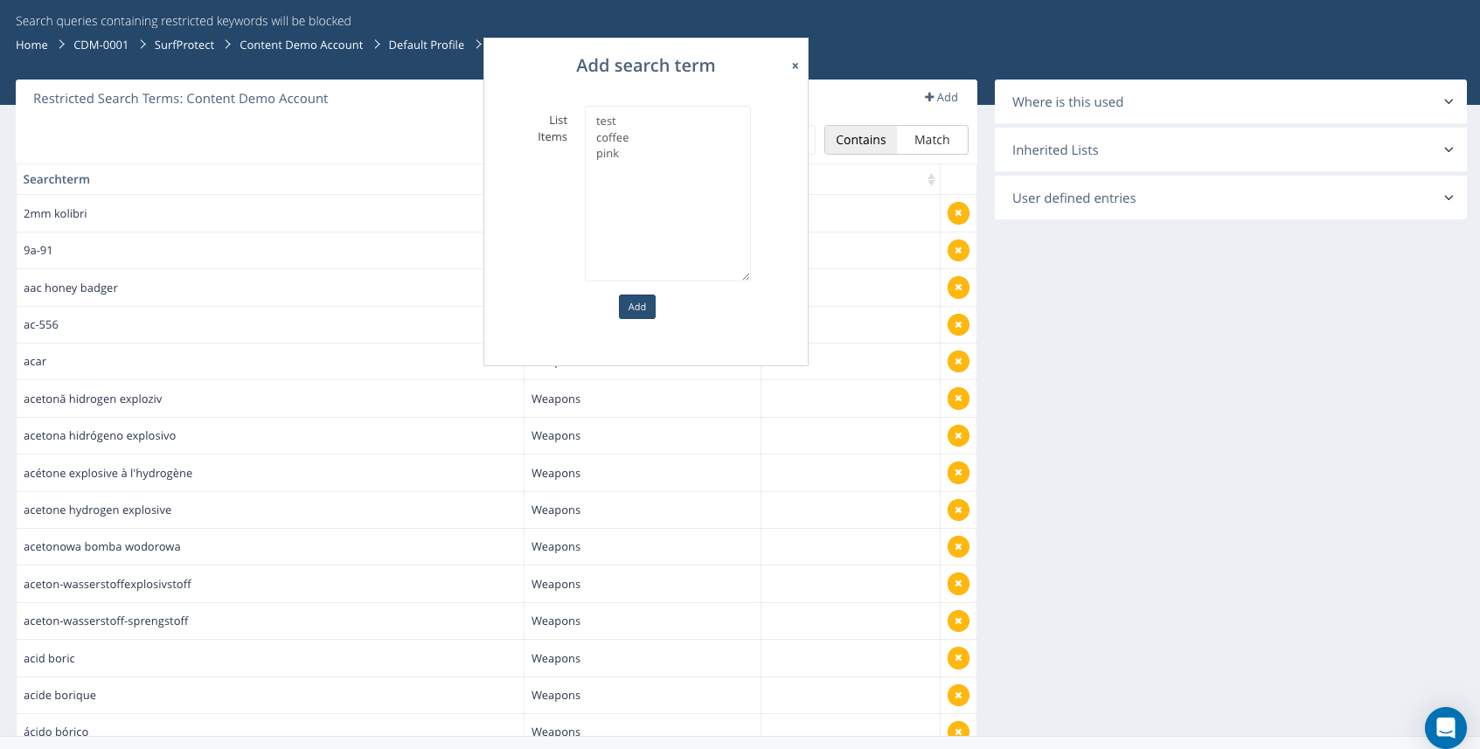Delete the 'acetonowa bomba wodorowa' entry
The height and width of the screenshot is (749, 1480).
point(958,547)
